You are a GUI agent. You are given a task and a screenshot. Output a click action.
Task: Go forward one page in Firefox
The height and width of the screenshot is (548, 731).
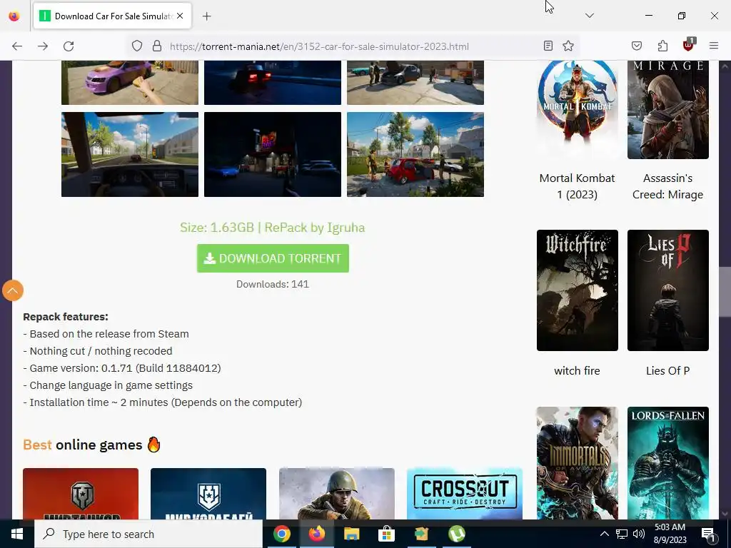tap(43, 46)
